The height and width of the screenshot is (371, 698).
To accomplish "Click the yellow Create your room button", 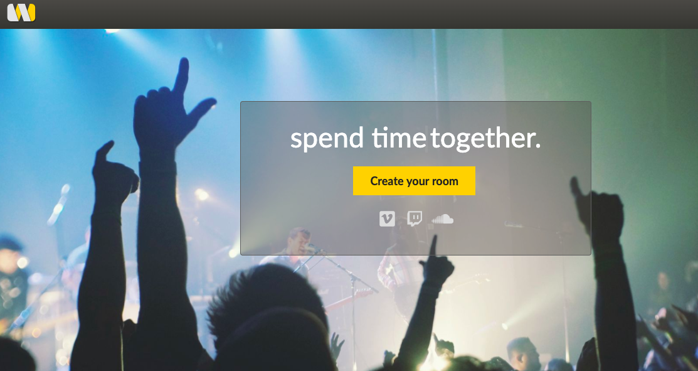I will (414, 181).
